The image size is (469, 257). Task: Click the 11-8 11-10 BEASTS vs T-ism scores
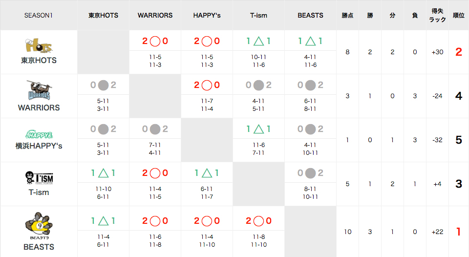point(259,240)
